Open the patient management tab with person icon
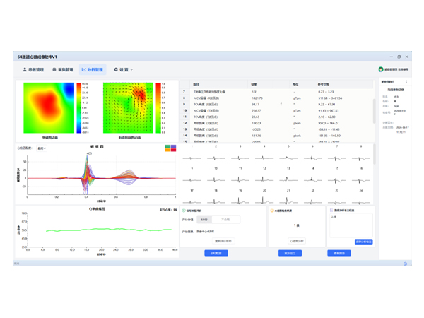424x318 pixels. coord(33,69)
